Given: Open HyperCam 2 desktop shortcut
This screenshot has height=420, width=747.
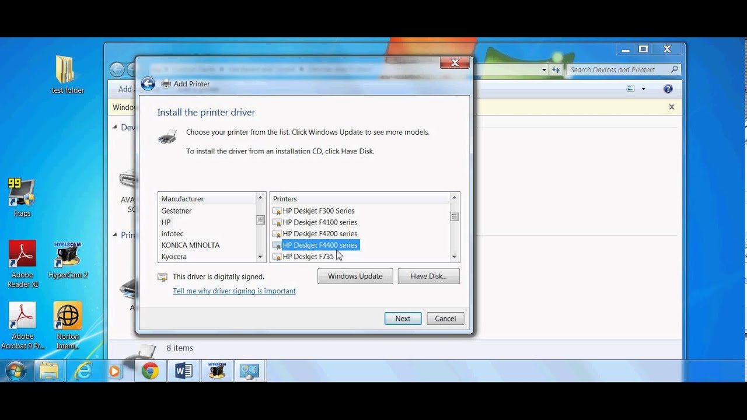Looking at the screenshot, I should click(x=68, y=260).
